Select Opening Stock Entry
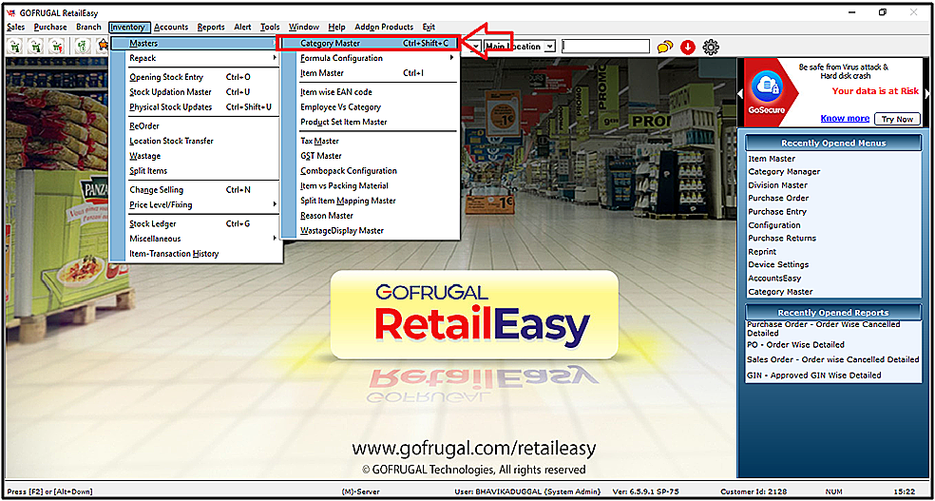The height and width of the screenshot is (501, 935). coord(196,77)
